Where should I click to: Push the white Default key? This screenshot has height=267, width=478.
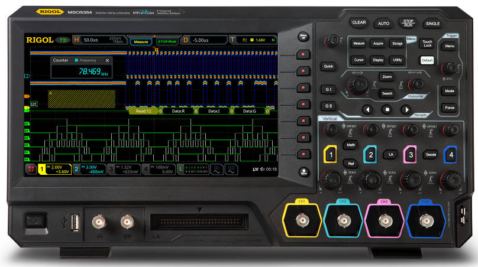click(427, 60)
